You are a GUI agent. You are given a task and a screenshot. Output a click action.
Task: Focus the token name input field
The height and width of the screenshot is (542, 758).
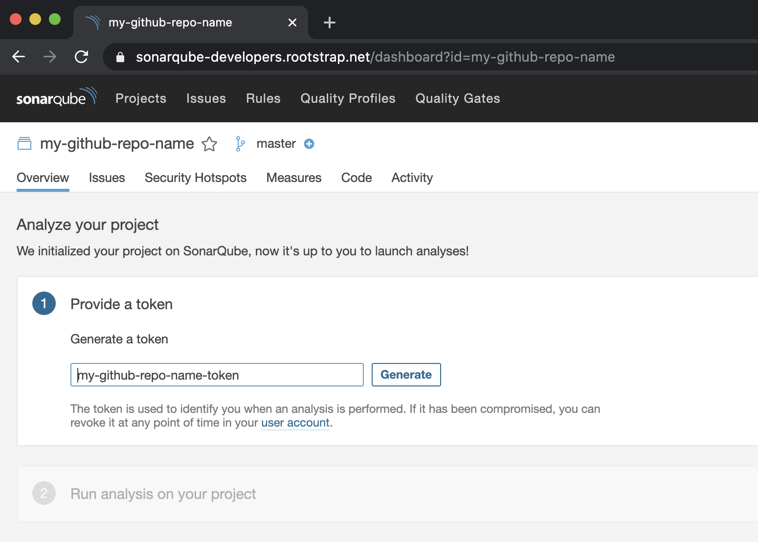point(217,375)
